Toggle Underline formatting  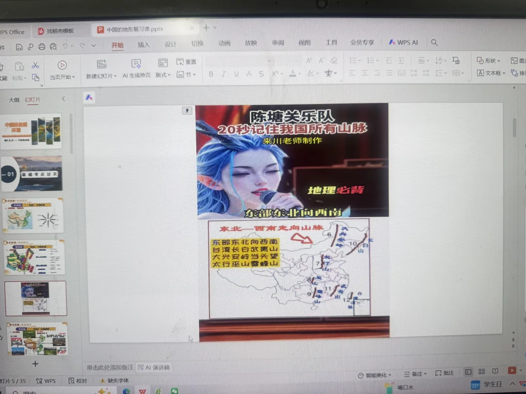coord(236,74)
